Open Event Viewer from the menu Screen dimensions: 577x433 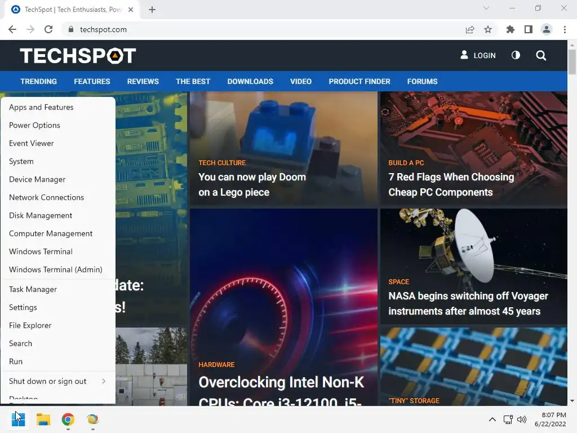(x=58, y=143)
